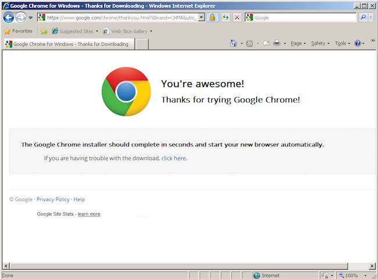Click the 'click here' download link

point(173,158)
